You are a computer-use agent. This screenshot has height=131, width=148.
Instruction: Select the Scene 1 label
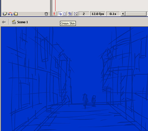pyautogui.click(x=22, y=22)
